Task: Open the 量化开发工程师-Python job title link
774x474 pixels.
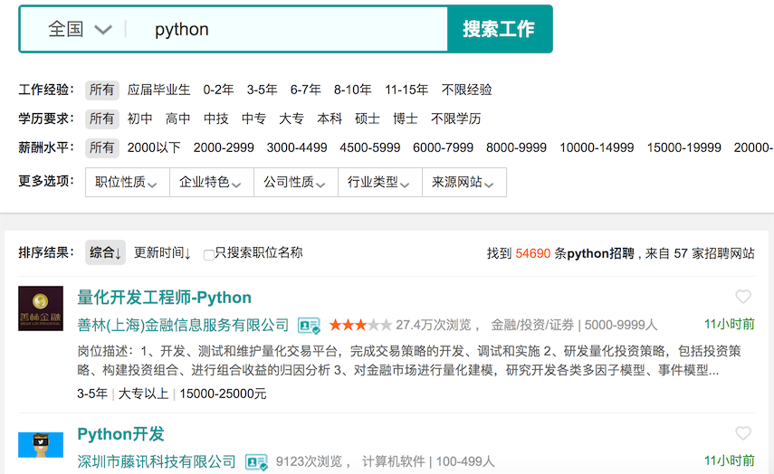Action: click(x=164, y=298)
